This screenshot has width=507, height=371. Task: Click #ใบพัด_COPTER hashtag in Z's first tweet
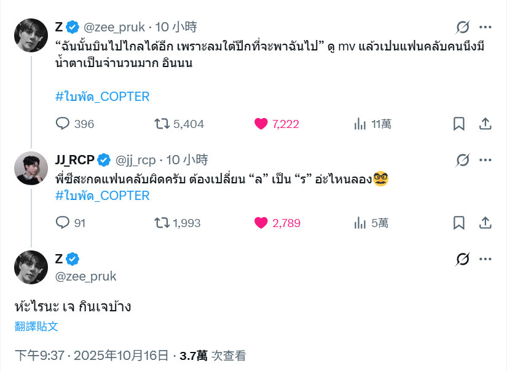coord(102,97)
